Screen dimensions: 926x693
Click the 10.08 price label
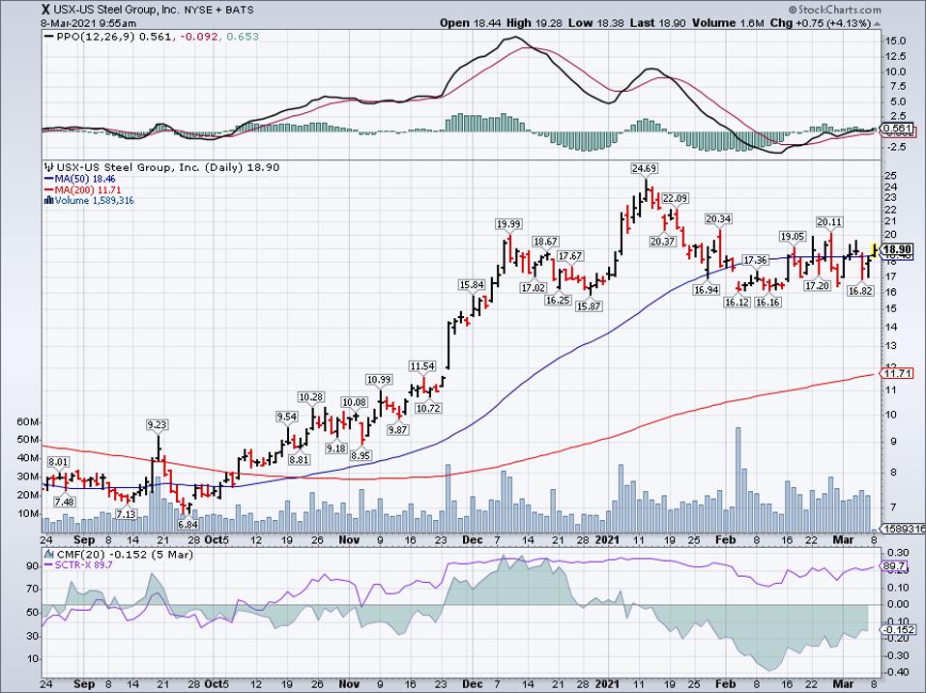pos(355,403)
